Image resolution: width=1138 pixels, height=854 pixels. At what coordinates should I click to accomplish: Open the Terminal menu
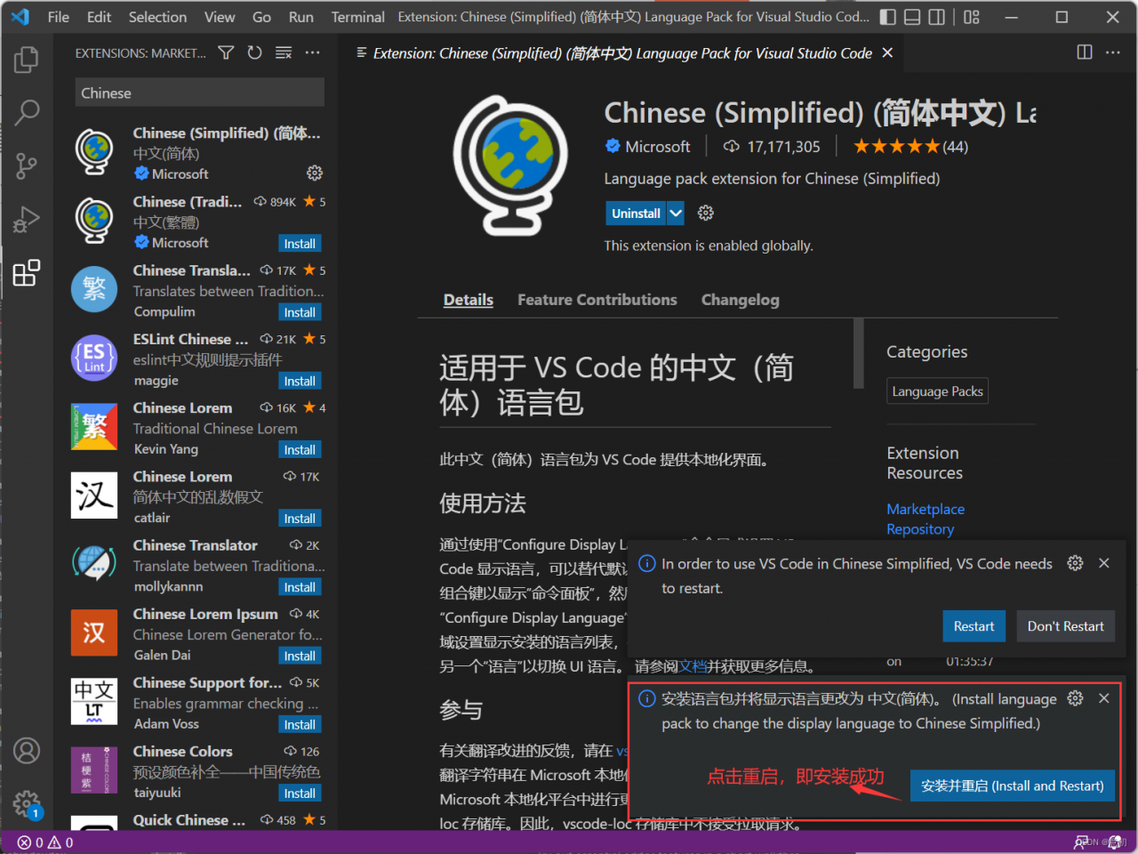click(x=357, y=17)
